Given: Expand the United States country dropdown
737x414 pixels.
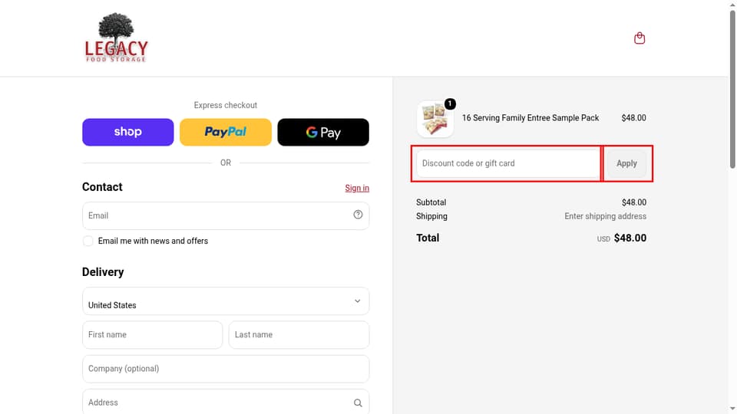Looking at the screenshot, I should point(226,301).
